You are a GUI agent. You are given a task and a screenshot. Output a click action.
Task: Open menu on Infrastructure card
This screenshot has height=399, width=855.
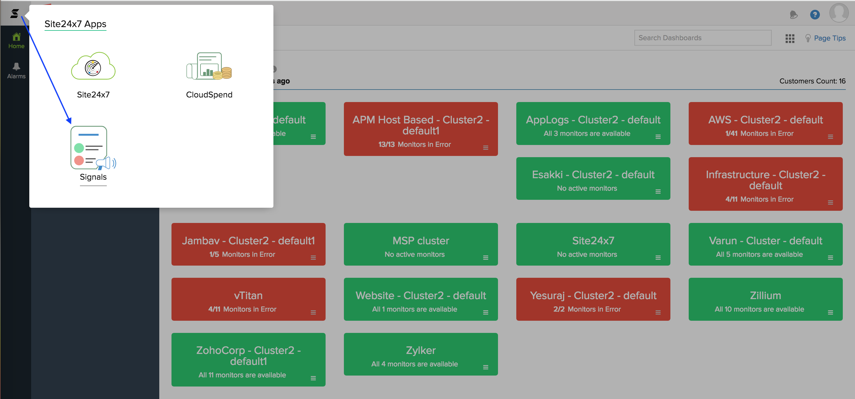click(830, 203)
